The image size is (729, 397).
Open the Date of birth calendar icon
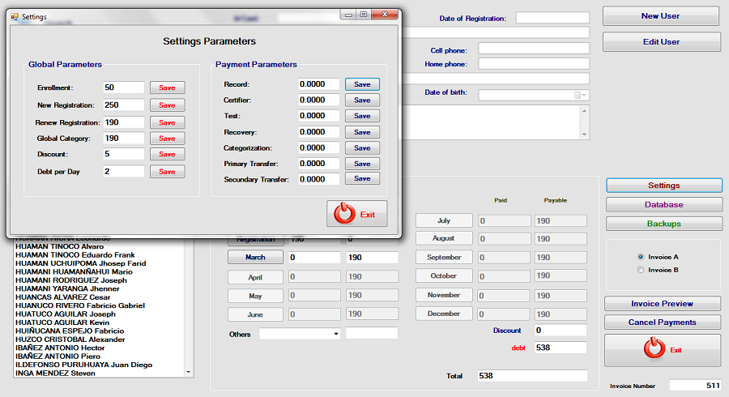(578, 95)
